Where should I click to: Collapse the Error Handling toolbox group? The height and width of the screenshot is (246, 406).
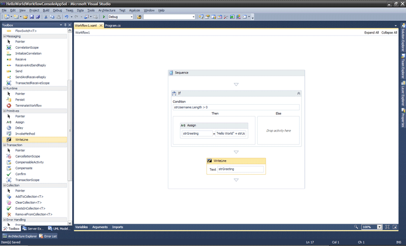coord(5,220)
